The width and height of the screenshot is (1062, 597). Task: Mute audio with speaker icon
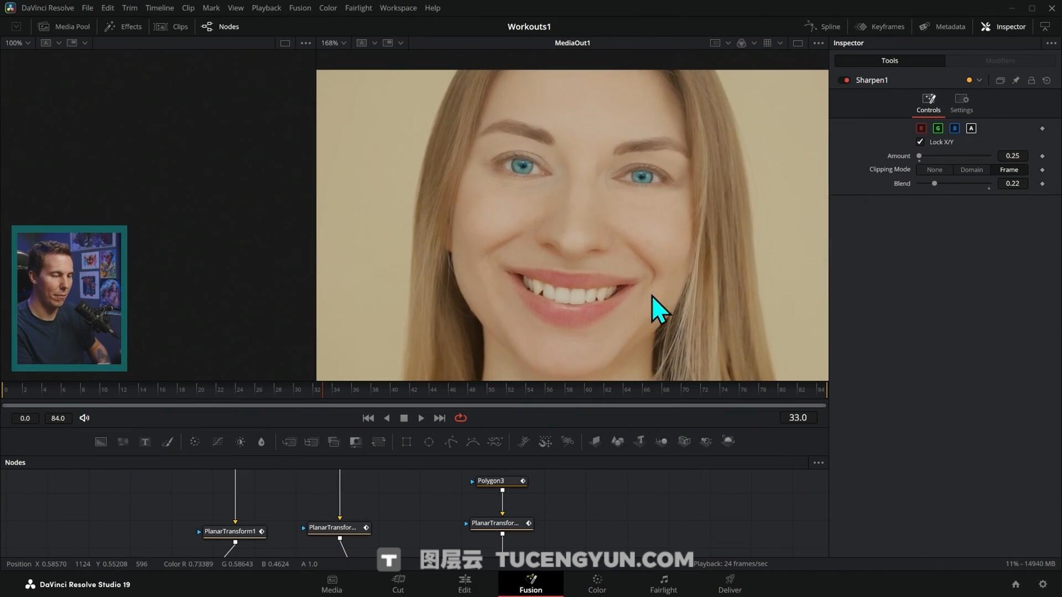tap(84, 418)
